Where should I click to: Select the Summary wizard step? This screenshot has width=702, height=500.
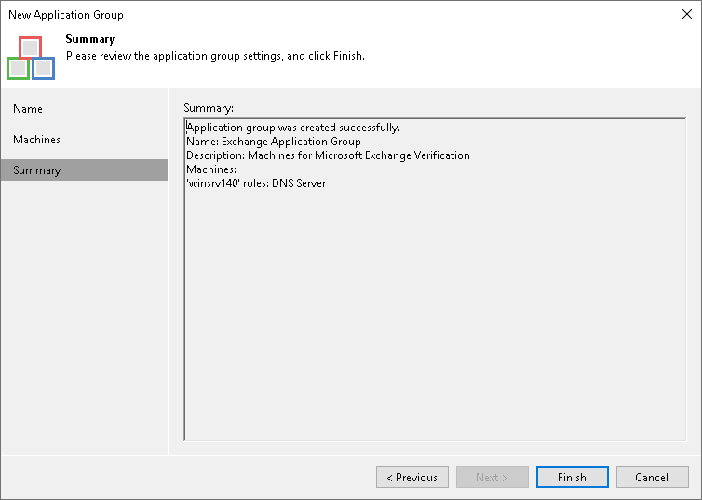pyautogui.click(x=84, y=170)
